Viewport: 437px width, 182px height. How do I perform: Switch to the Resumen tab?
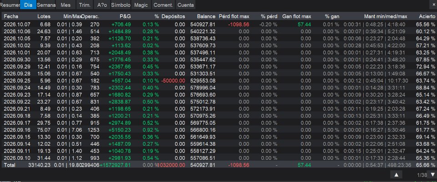coord(10,5)
